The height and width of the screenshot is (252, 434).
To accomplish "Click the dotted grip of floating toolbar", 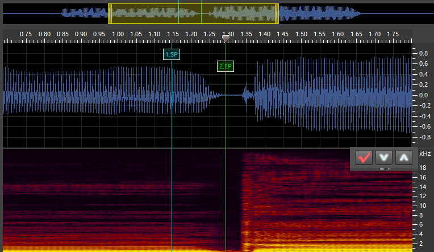I will pos(384,169).
